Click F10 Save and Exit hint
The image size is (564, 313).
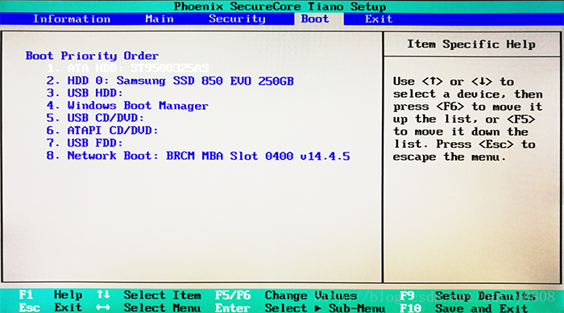pos(463,308)
